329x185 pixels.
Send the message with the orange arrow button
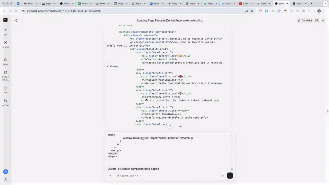(230, 175)
